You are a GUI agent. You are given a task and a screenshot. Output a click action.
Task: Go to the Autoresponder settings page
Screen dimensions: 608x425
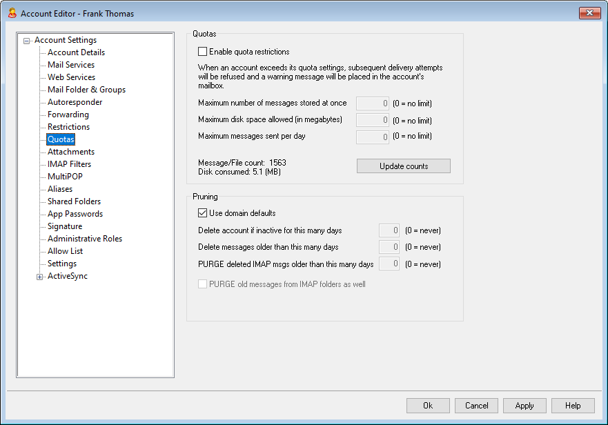(x=75, y=102)
